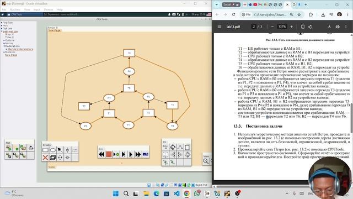The height and width of the screenshot is (199, 353).
Task: Open Windows Start menu
Action: coord(116,193)
